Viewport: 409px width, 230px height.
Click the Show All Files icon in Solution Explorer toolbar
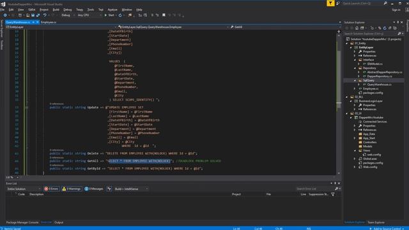395,28
